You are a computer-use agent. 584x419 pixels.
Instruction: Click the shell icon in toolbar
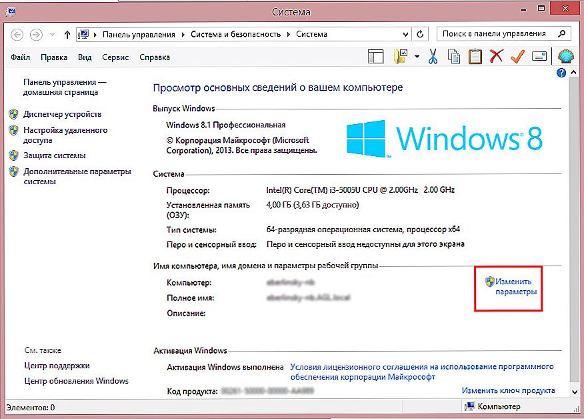coord(565,56)
